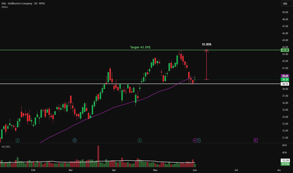Open the purple lightning event marker

point(195,140)
